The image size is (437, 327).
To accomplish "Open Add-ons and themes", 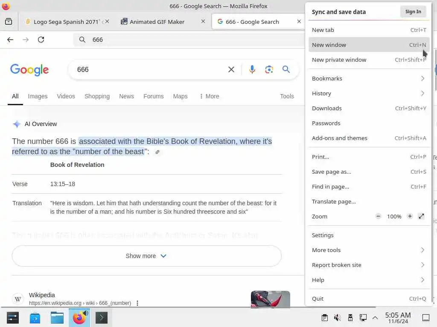I will [369, 138].
